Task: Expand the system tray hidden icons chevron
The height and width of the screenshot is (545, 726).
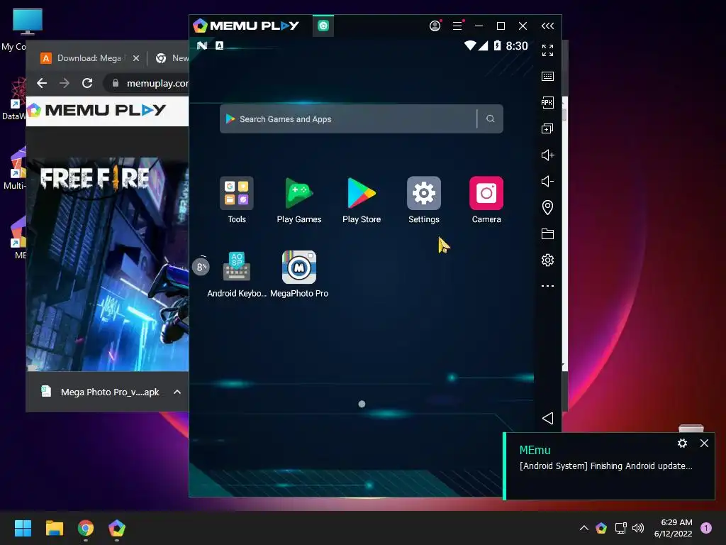Action: [584, 528]
